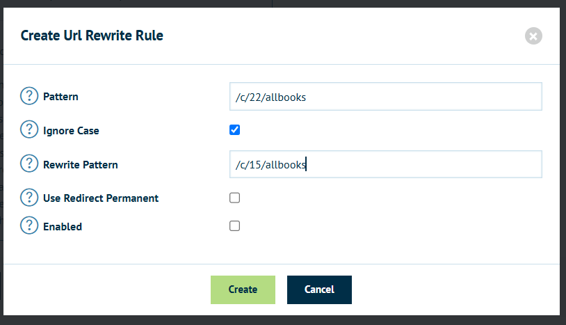Viewport: 566px width, 325px height.
Task: Click the Ignore Case label
Action: [x=71, y=131]
